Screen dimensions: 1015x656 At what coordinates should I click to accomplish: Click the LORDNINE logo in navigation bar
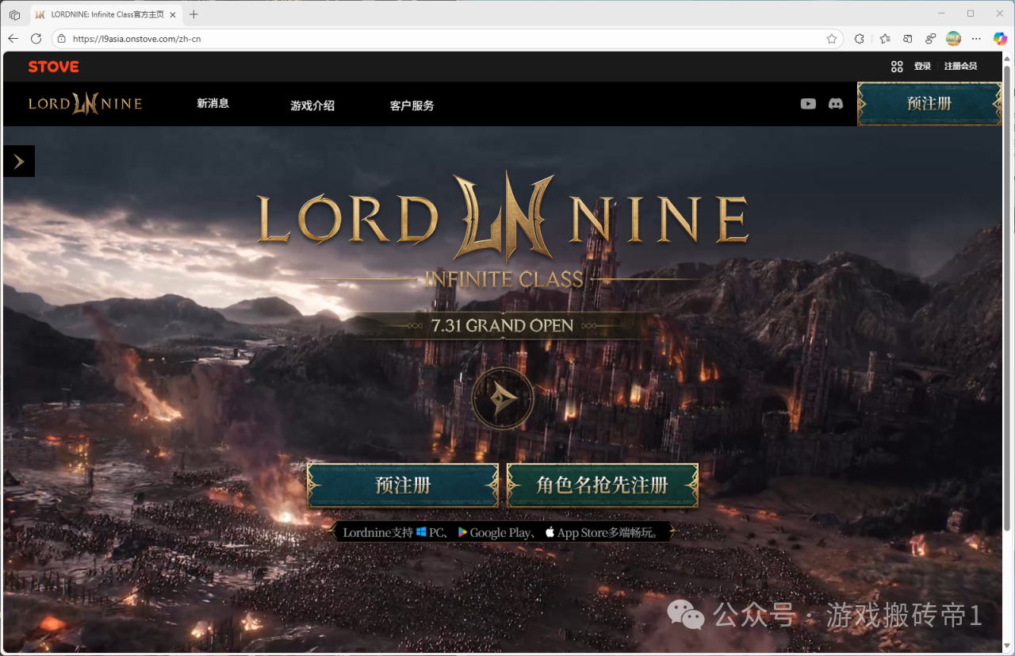click(85, 104)
